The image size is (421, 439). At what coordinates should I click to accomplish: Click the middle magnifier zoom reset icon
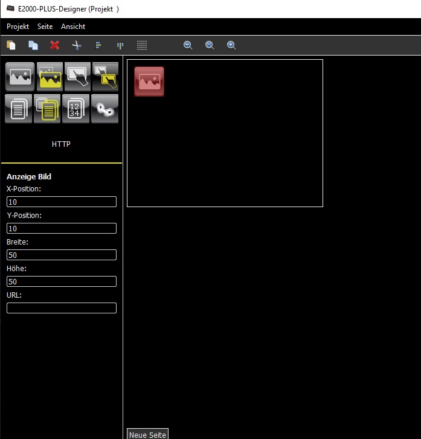pyautogui.click(x=210, y=45)
